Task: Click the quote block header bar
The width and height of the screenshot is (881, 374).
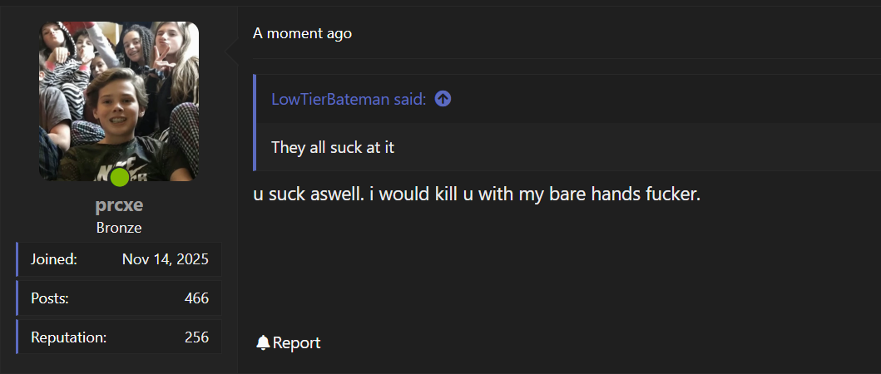Action: [x=568, y=99]
